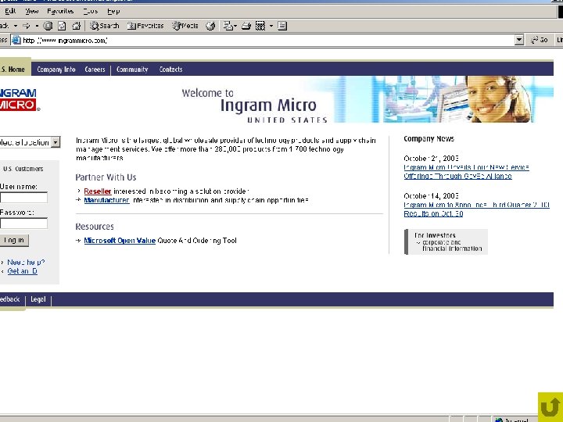Switch to the Company Info tab

(x=56, y=70)
